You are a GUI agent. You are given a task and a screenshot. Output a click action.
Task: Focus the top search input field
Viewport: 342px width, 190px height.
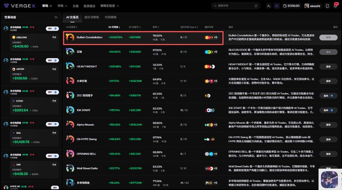(x=235, y=6)
